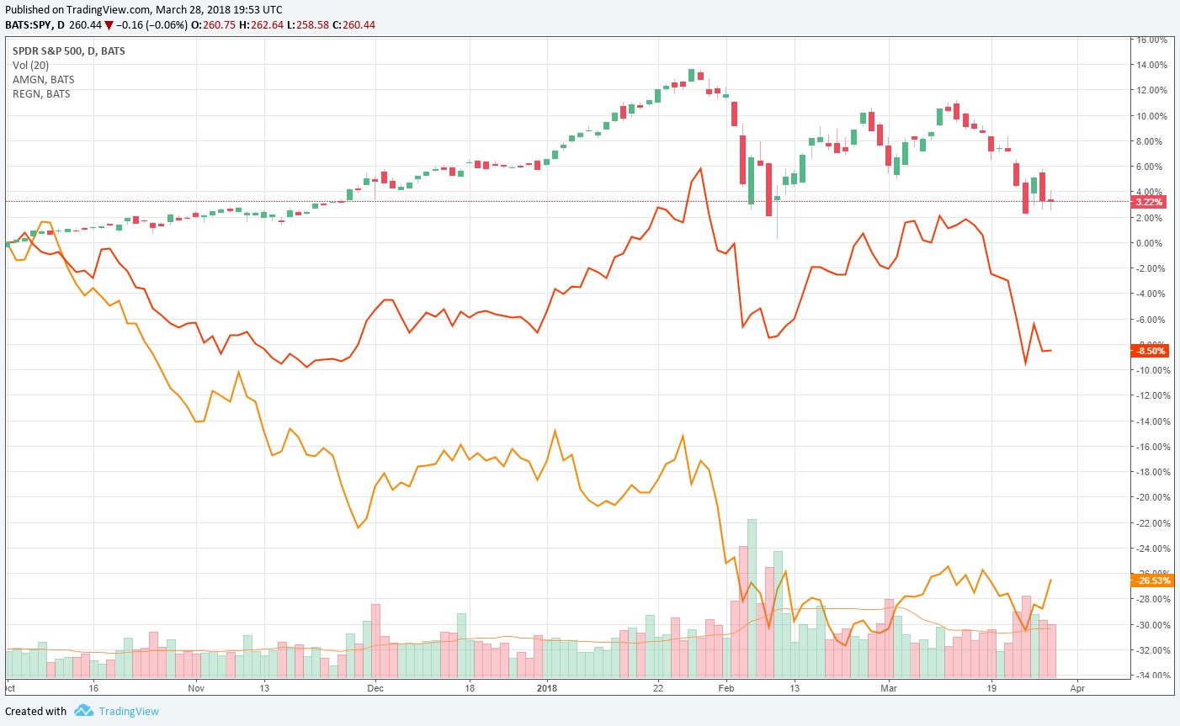
Task: Click the tallest green volume bar in February
Action: pos(752,597)
